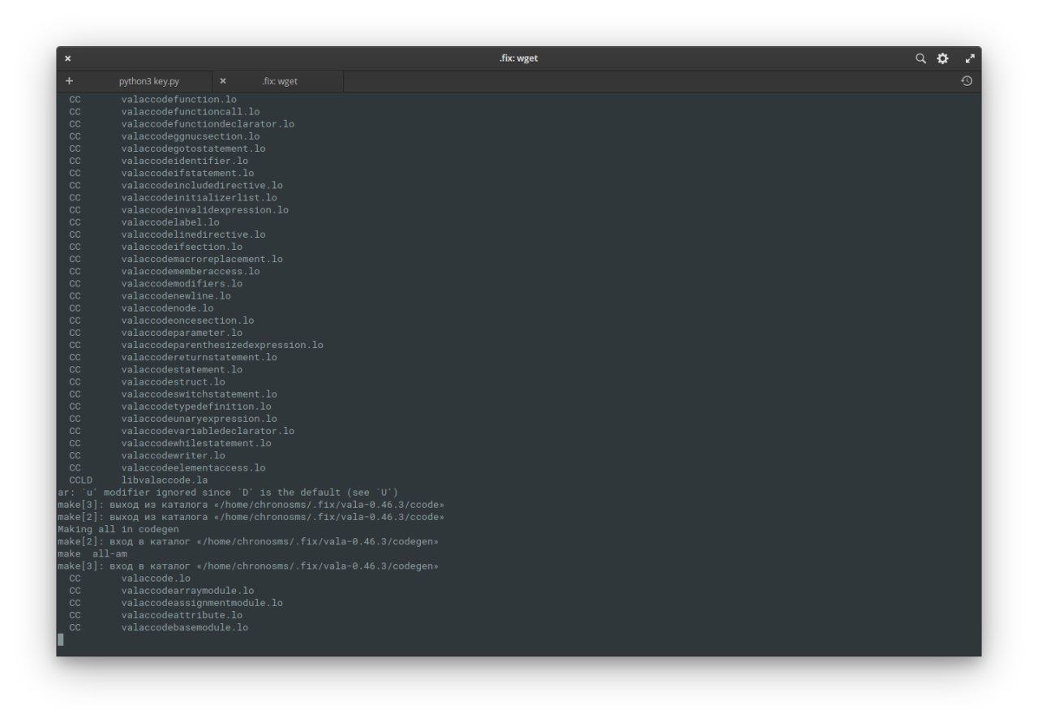Viewport: 1038px width, 723px height.
Task: Click the valaccodemodifiers.lo line
Action: point(156,283)
